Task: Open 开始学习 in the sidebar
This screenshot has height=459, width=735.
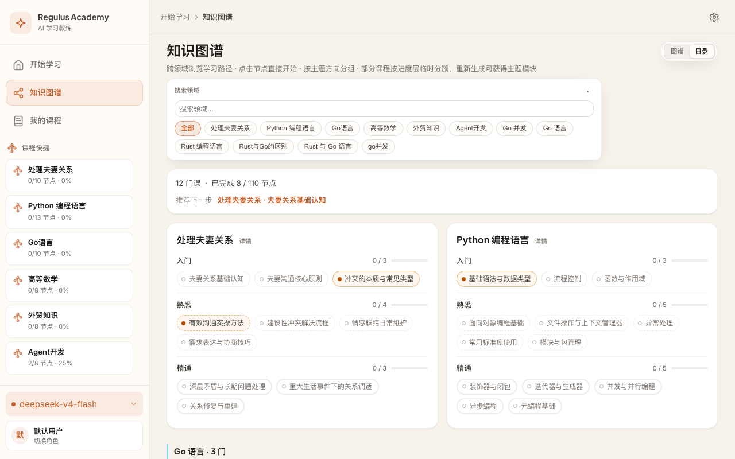Action: (74, 64)
